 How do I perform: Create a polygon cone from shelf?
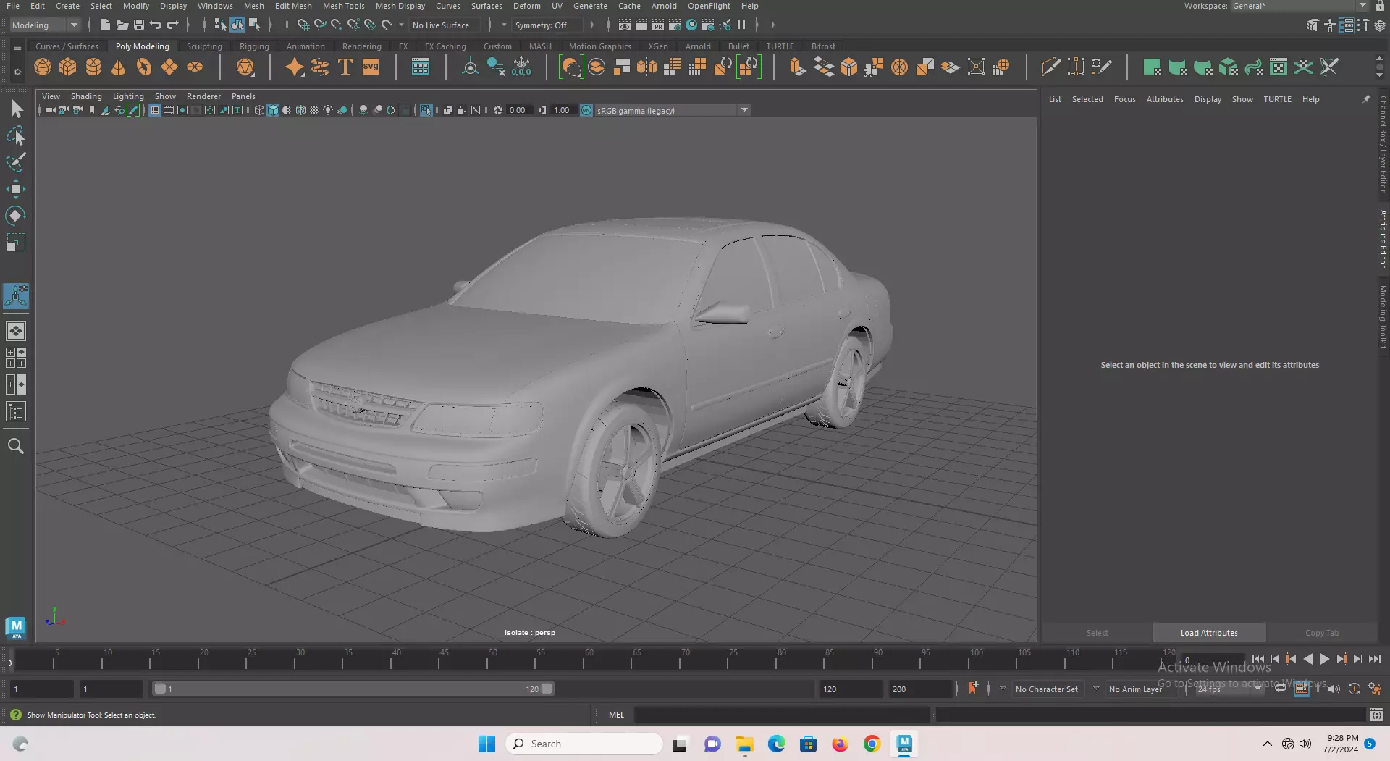119,67
